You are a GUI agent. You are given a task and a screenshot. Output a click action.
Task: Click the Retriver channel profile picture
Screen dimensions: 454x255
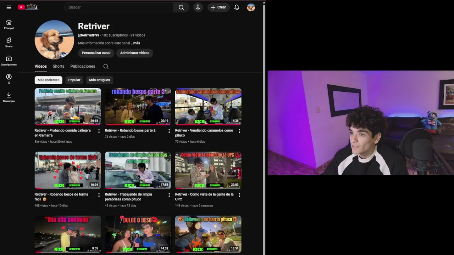pyautogui.click(x=54, y=40)
